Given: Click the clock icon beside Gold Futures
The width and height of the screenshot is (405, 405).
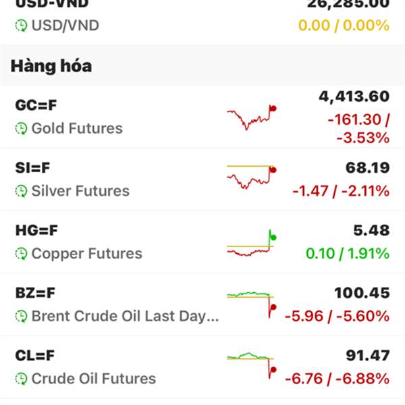Looking at the screenshot, I should [x=22, y=128].
